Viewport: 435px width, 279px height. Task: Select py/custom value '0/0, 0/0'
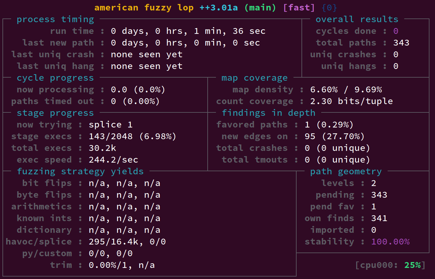[x=111, y=253]
